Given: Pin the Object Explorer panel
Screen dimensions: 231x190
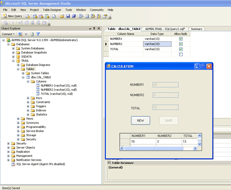Looking at the screenshot, I should coord(94,28).
